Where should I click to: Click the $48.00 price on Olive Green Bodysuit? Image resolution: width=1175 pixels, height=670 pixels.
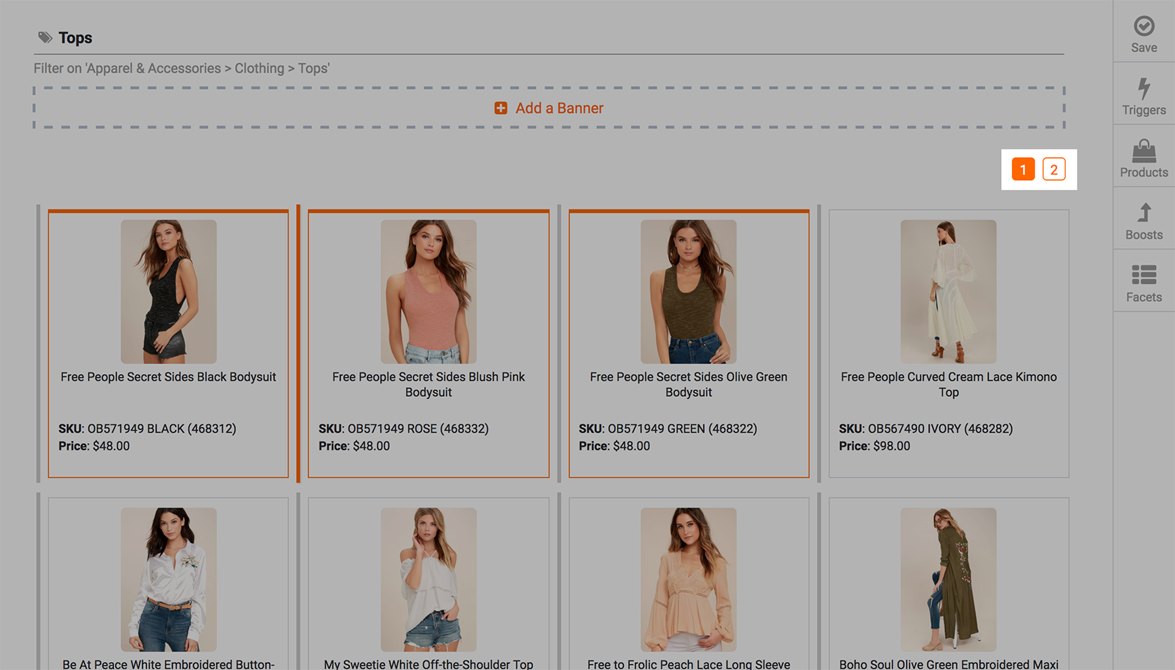[632, 446]
